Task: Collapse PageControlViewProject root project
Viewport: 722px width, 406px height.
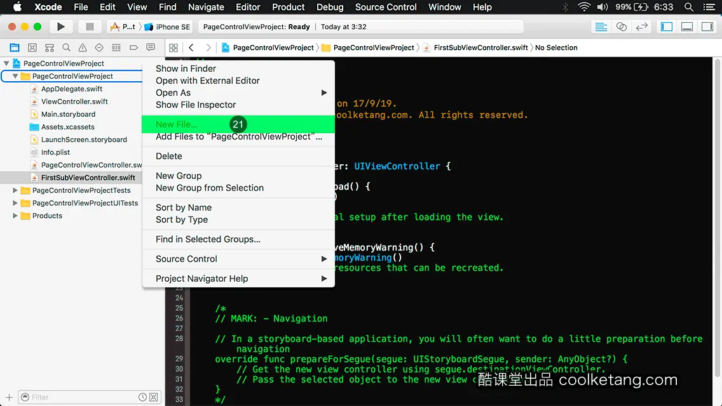Action: pyautogui.click(x=6, y=63)
